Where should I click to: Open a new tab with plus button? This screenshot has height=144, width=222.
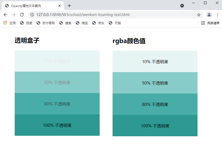(69, 6)
